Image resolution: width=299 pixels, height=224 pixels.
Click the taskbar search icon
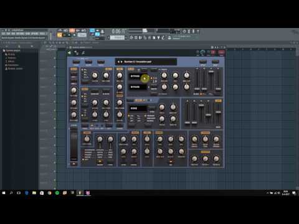11,193
